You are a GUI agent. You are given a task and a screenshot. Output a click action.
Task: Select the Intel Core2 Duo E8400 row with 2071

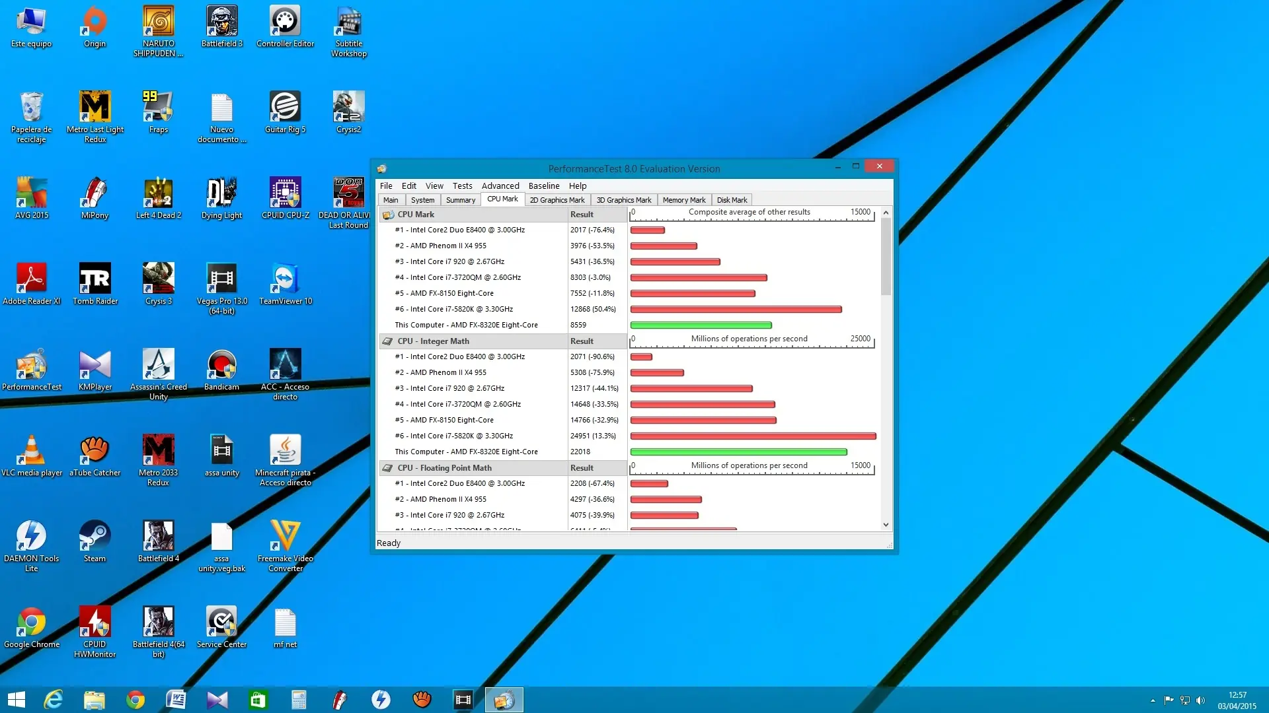[502, 356]
